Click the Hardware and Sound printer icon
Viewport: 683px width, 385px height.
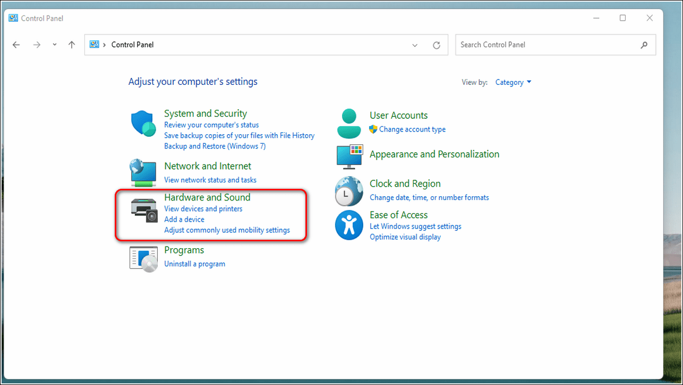click(144, 209)
